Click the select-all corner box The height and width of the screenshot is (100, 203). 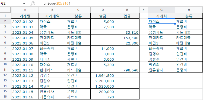6,10
